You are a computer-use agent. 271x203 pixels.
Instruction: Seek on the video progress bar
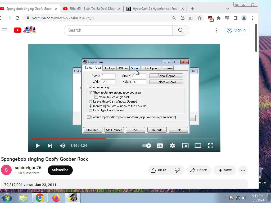124,139
